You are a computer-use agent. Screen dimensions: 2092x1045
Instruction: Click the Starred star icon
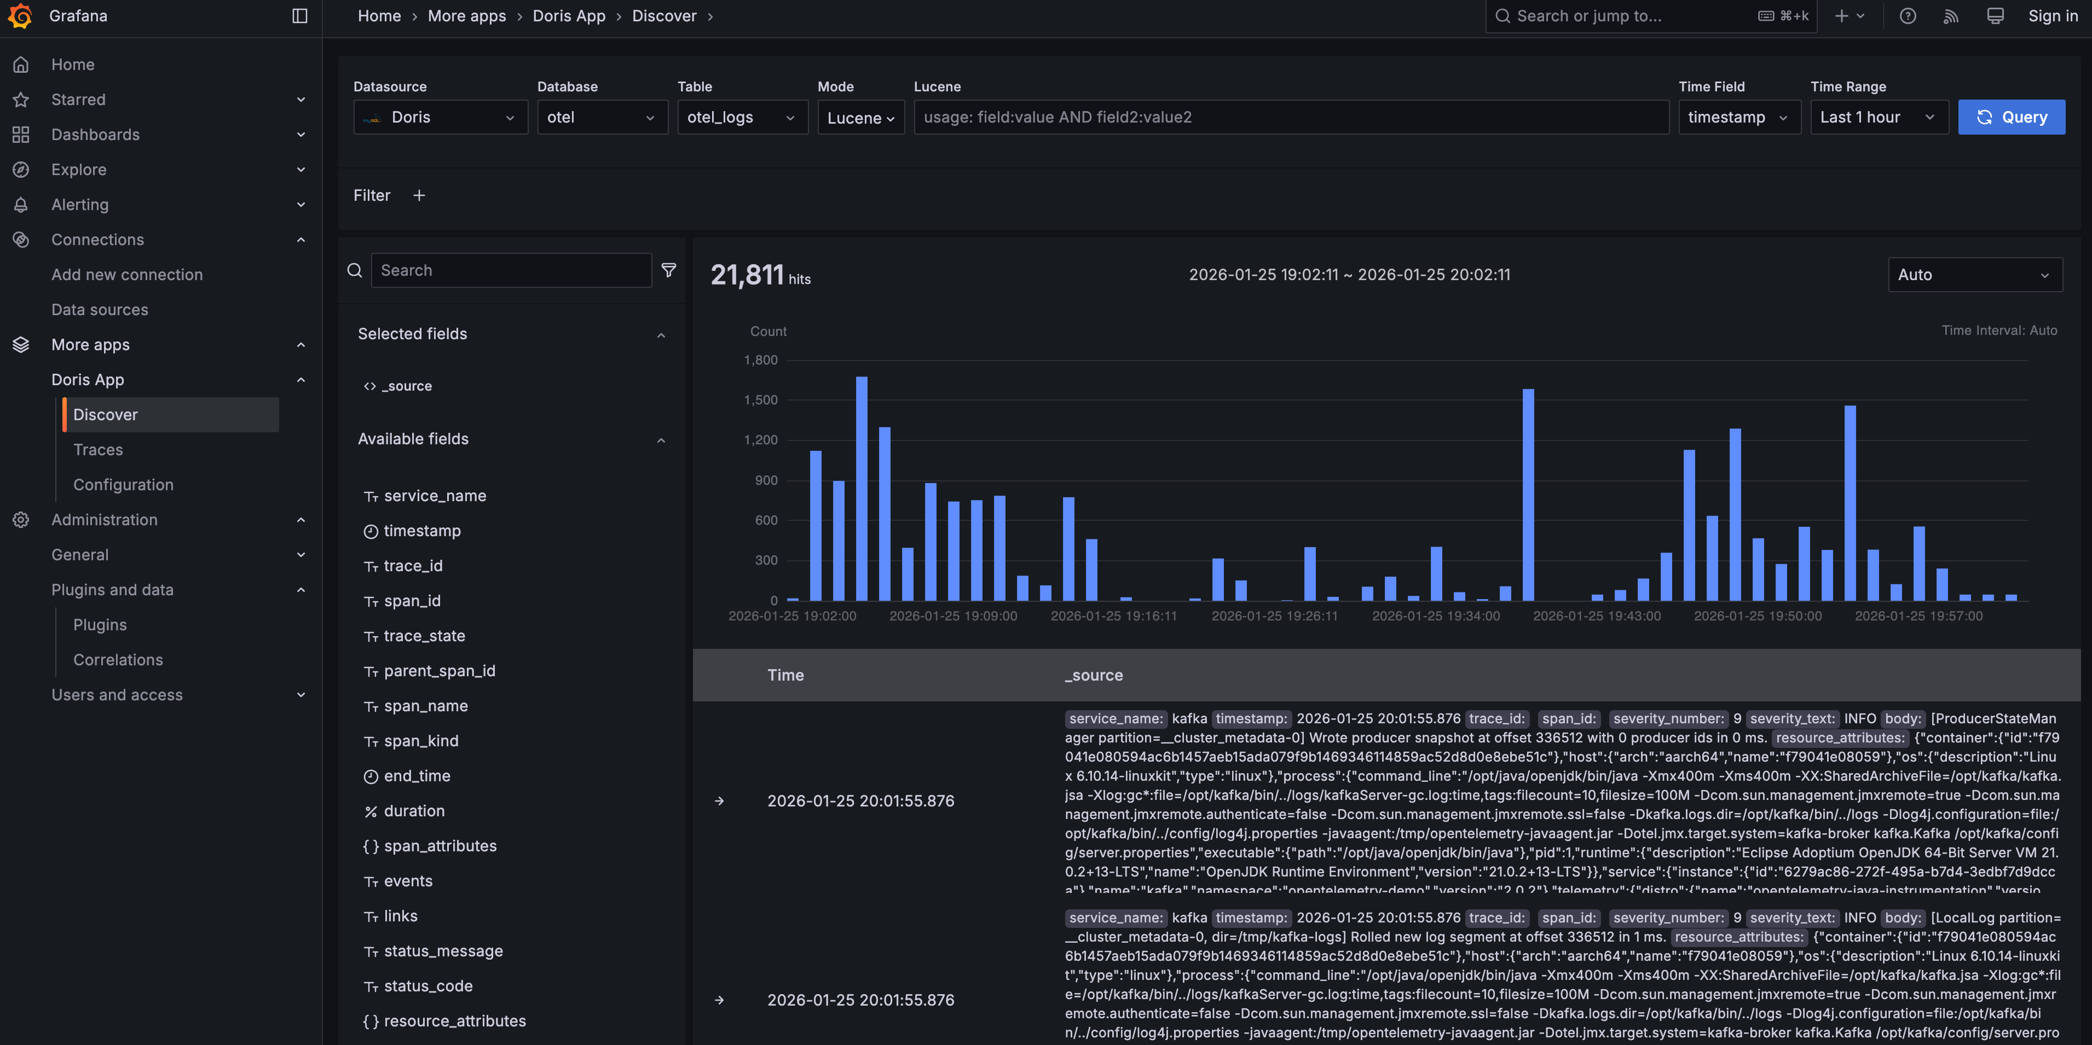coord(21,99)
